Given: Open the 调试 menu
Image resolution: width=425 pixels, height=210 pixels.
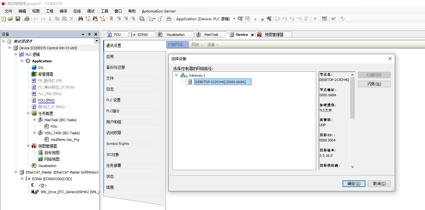Looking at the screenshot, I should 91,11.
